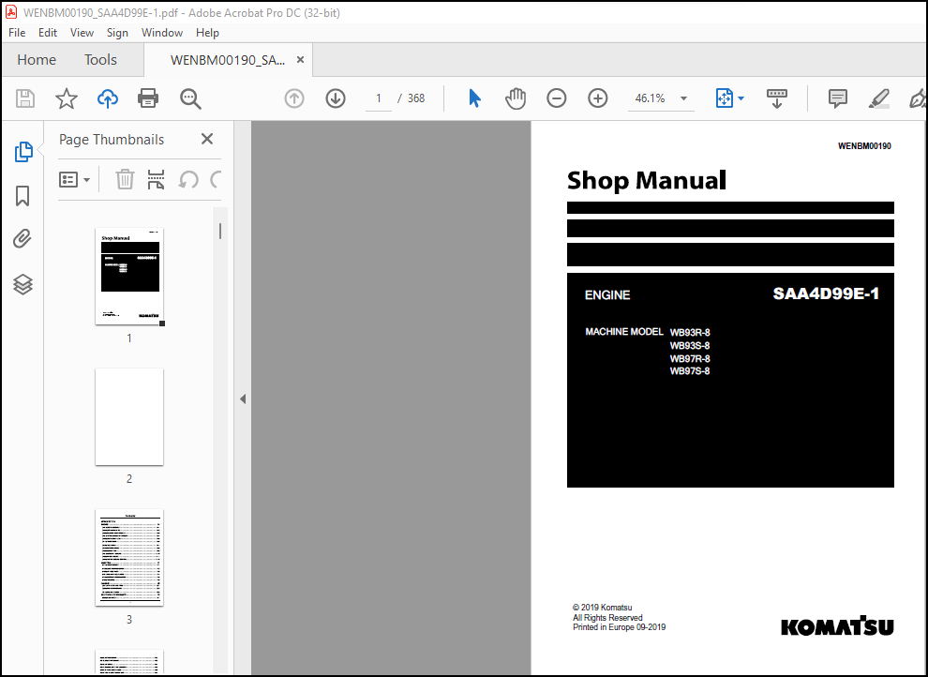Open the Sign menu

tap(117, 33)
